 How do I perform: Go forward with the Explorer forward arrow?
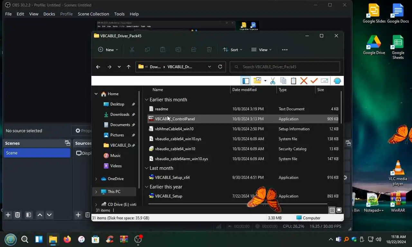109,67
